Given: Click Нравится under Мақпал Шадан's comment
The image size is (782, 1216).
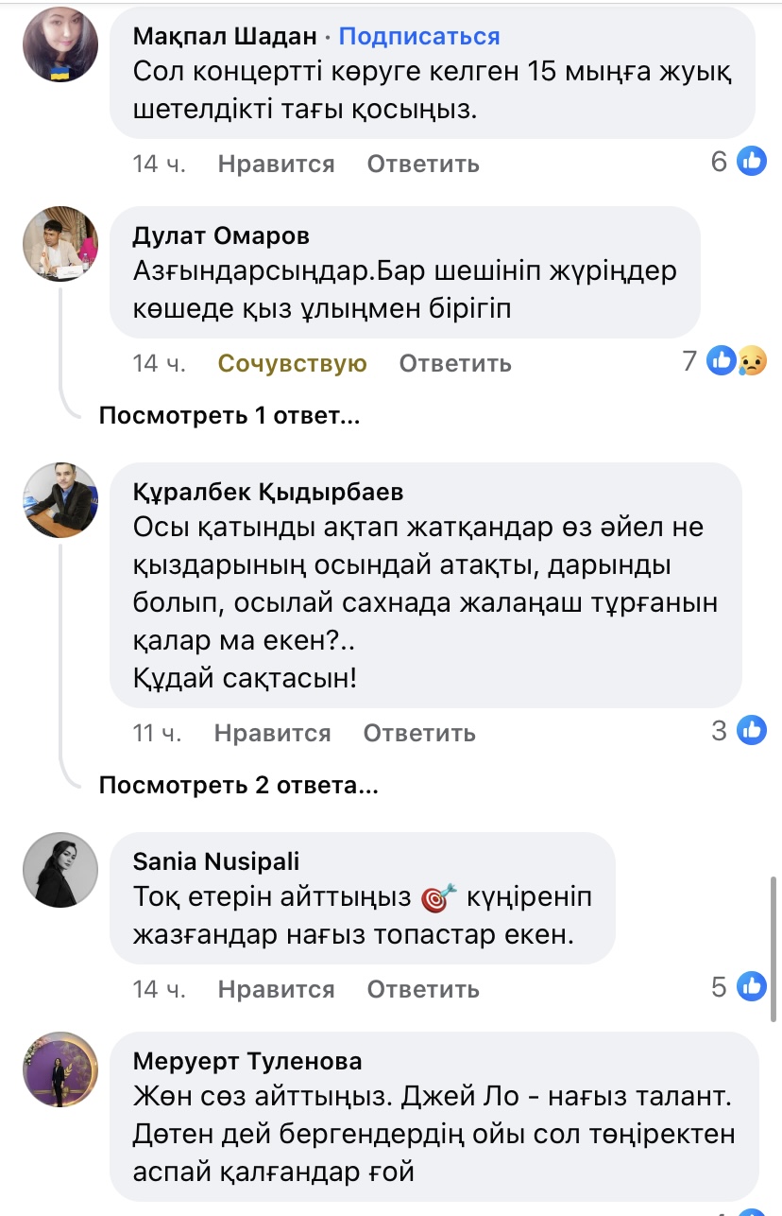Looking at the screenshot, I should [276, 163].
